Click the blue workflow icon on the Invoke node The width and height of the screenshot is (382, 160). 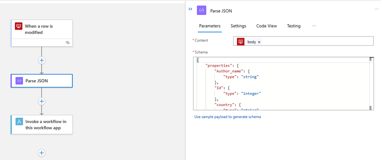(19, 121)
